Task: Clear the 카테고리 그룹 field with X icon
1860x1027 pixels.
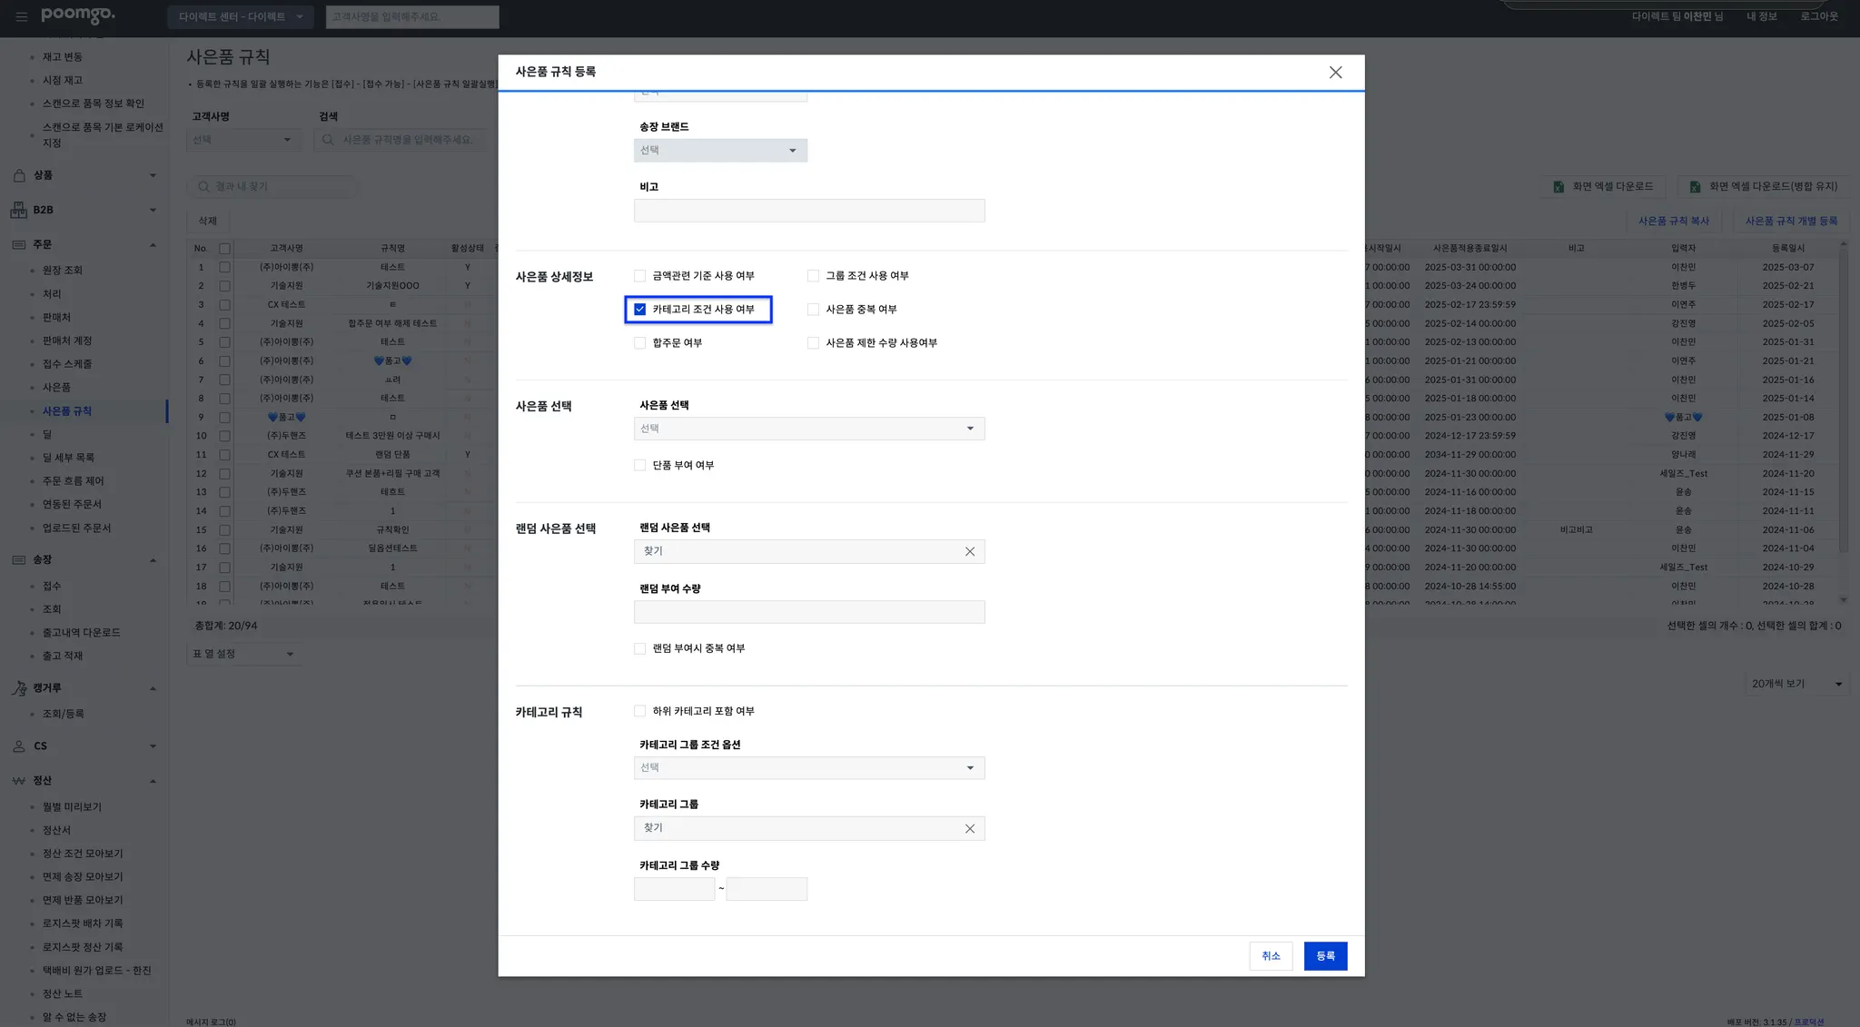Action: (969, 828)
